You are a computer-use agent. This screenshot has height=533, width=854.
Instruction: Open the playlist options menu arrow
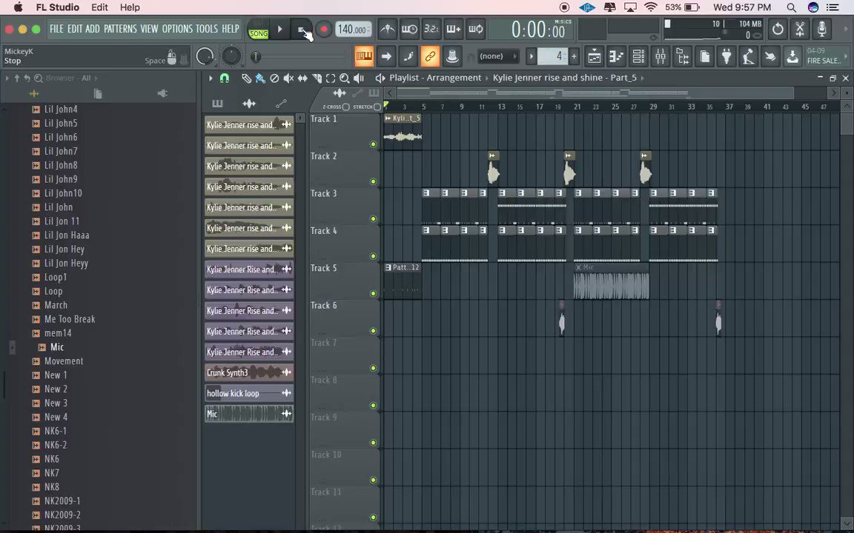211,78
